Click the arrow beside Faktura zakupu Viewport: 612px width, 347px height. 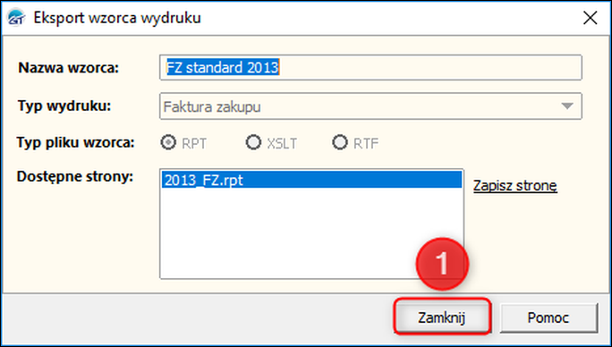[x=566, y=106]
